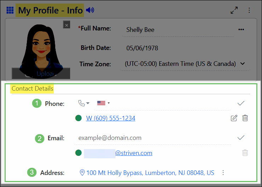This screenshot has width=262, height=187.
Task: Click the trash icon for the @striven.com email
Action: coord(245,153)
